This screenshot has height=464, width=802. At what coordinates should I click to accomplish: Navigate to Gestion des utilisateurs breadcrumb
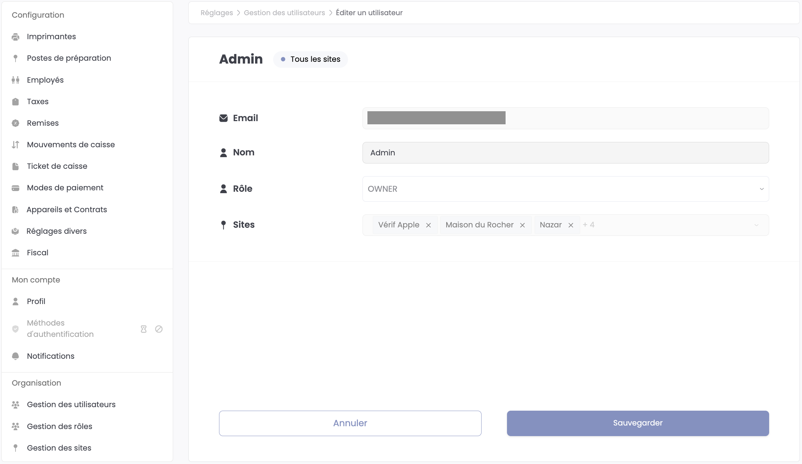coord(284,13)
